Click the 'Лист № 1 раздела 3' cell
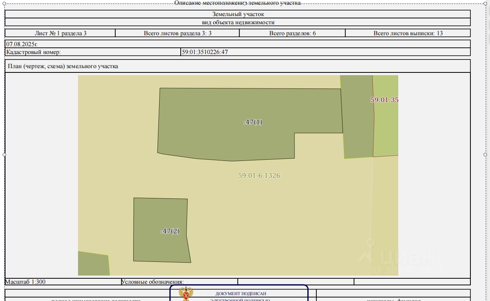The height and width of the screenshot is (301, 490). [x=60, y=33]
